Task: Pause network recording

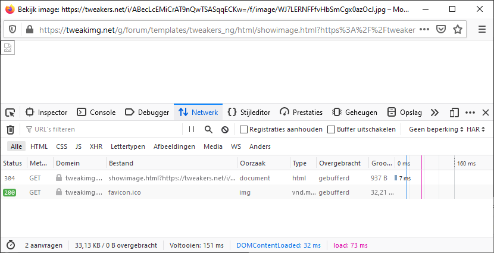Action: [192, 130]
